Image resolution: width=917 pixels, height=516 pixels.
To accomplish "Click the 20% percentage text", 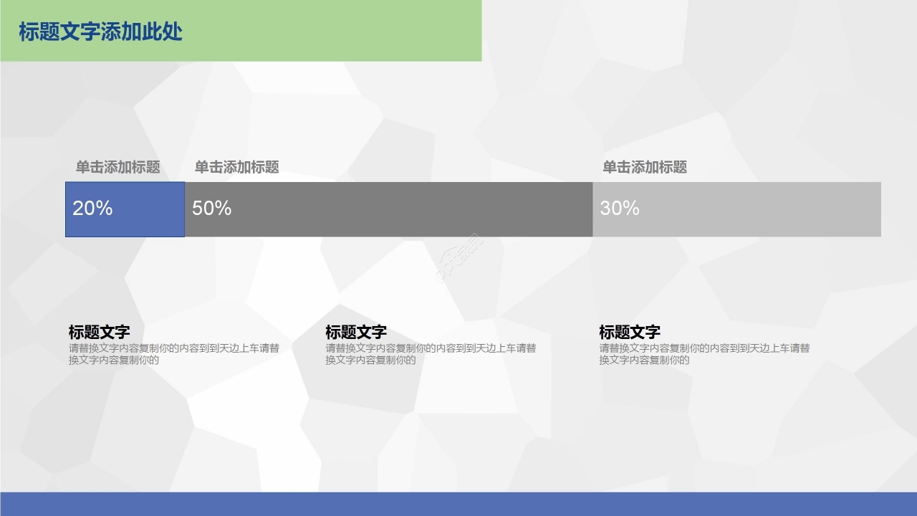I will click(92, 209).
